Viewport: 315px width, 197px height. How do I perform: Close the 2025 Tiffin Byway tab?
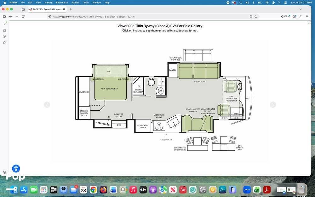click(64, 9)
